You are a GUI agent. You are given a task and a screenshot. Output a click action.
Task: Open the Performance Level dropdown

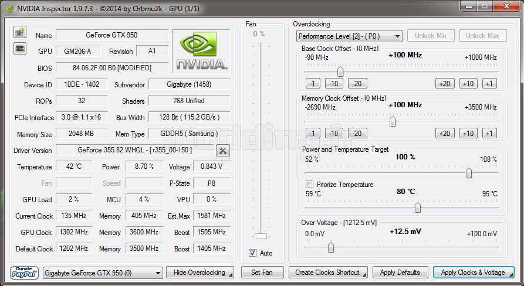point(349,36)
